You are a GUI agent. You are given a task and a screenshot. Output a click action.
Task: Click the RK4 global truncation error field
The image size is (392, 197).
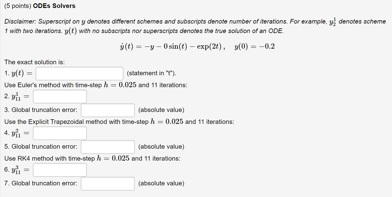click(107, 184)
